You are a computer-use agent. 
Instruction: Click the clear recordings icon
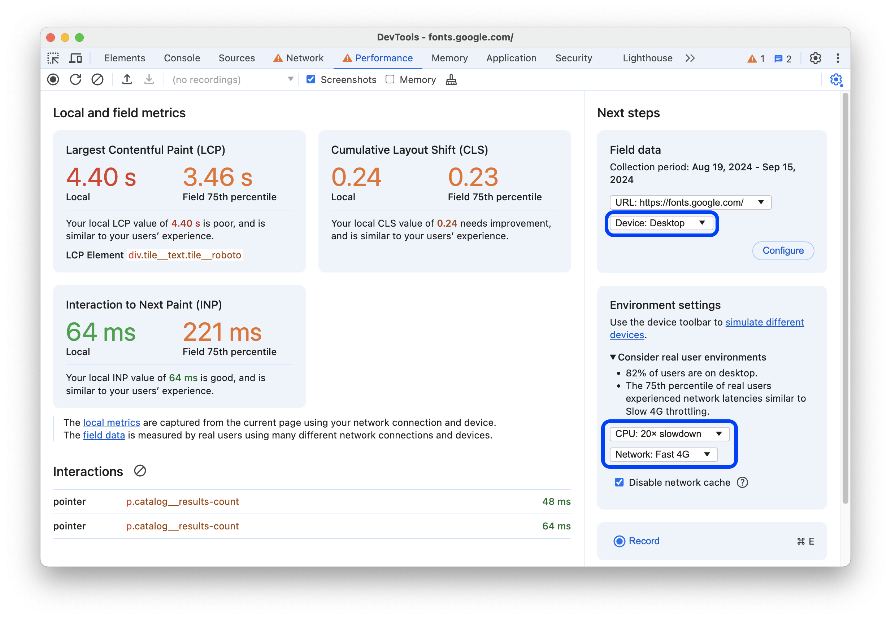98,80
